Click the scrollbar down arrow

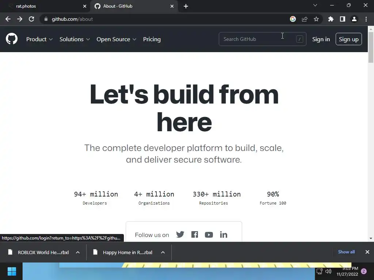pyautogui.click(x=371, y=238)
